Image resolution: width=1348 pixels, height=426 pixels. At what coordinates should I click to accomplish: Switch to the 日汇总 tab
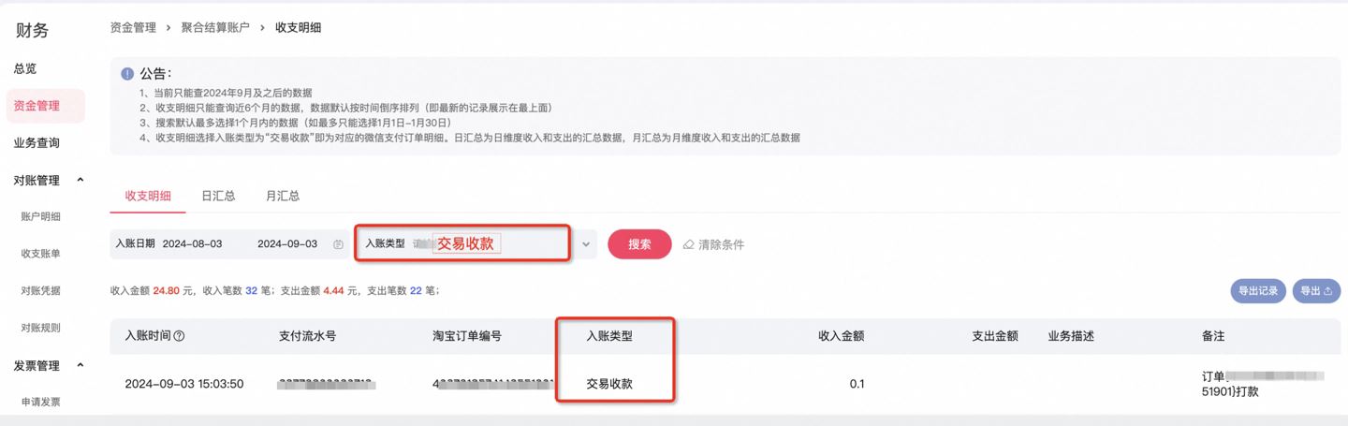(x=218, y=196)
